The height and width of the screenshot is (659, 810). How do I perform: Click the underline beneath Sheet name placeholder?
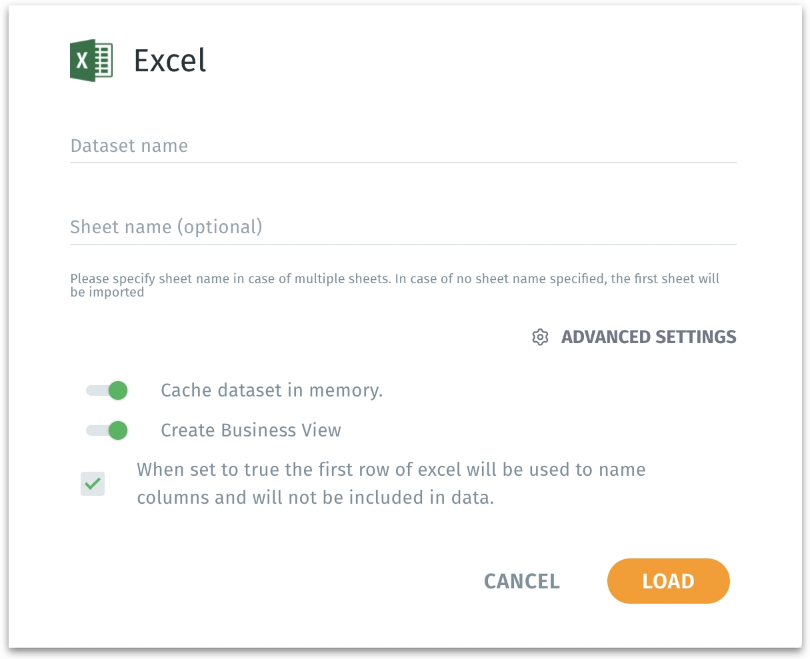[x=403, y=245]
